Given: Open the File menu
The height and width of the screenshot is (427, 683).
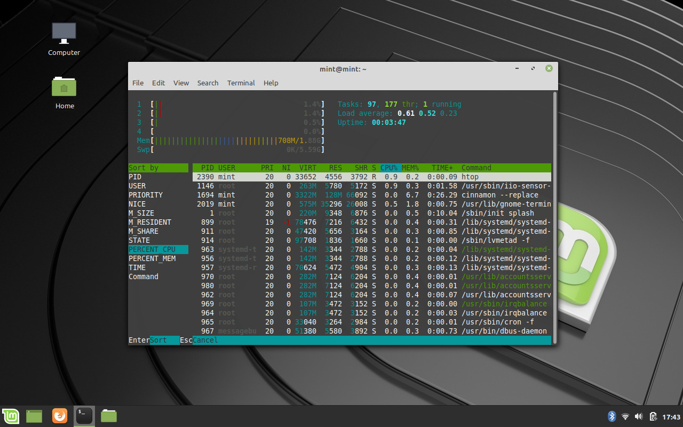Looking at the screenshot, I should point(138,83).
